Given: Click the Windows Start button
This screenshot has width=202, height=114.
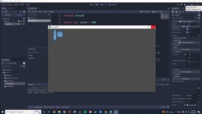Looking at the screenshot, I should tap(3, 112).
